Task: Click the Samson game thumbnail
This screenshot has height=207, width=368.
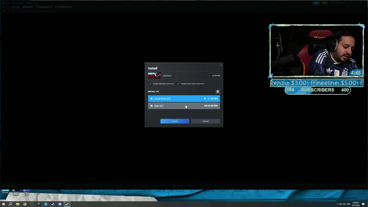Action: (154, 76)
